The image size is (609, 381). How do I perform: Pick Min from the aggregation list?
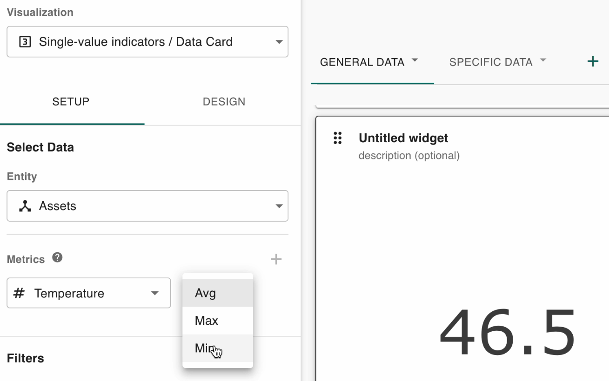[205, 348]
